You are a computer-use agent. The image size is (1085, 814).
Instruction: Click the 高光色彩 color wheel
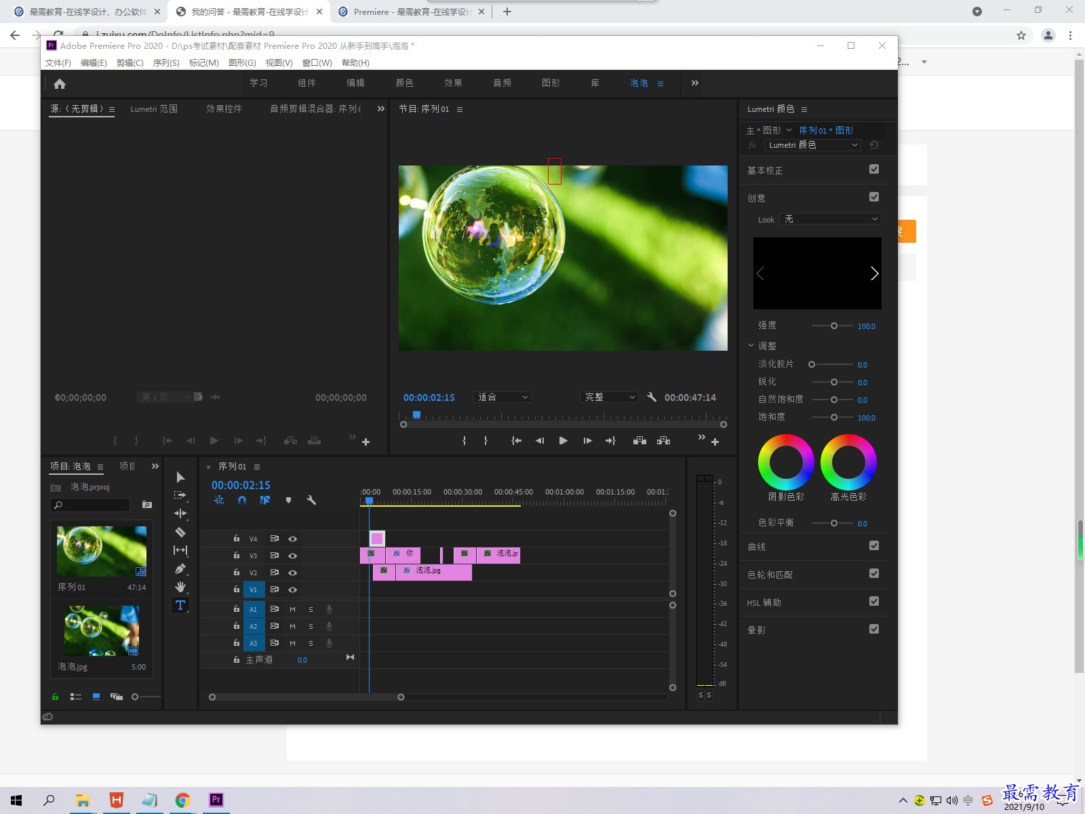(848, 462)
